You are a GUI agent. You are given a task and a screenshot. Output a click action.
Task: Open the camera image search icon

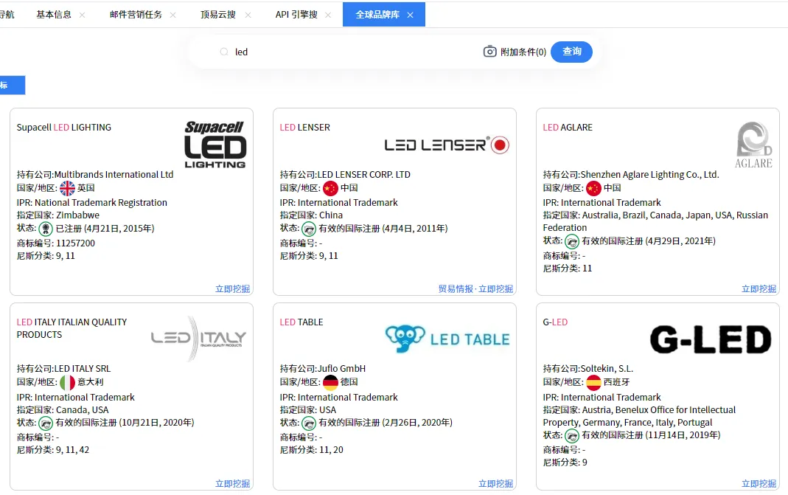click(x=490, y=52)
